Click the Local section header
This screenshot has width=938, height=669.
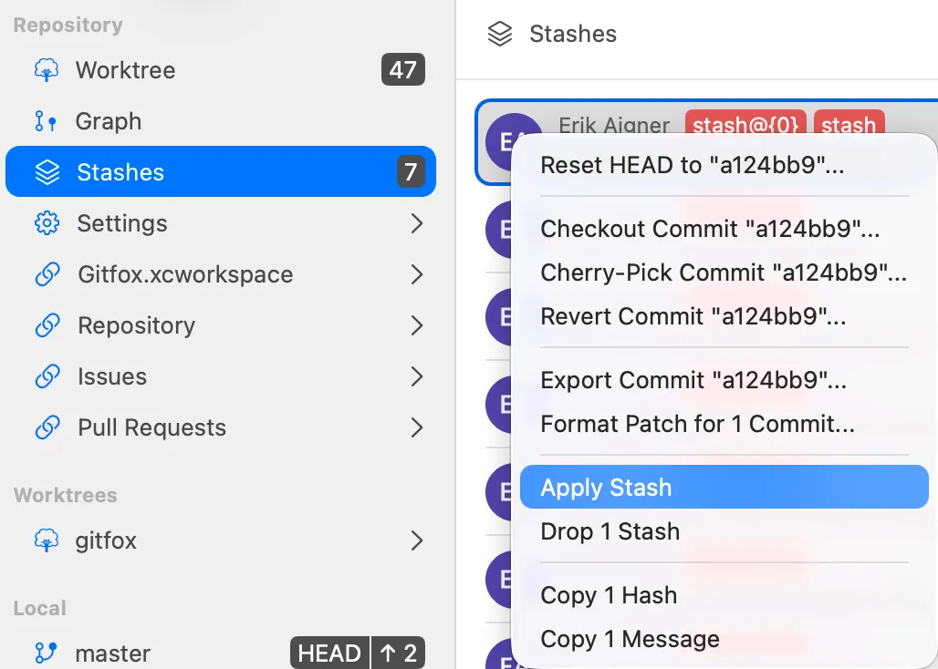(x=40, y=608)
